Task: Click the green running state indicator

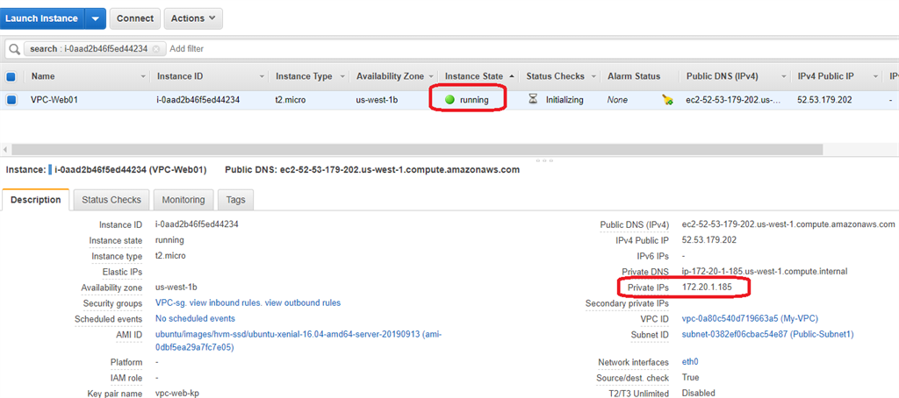Action: [449, 100]
